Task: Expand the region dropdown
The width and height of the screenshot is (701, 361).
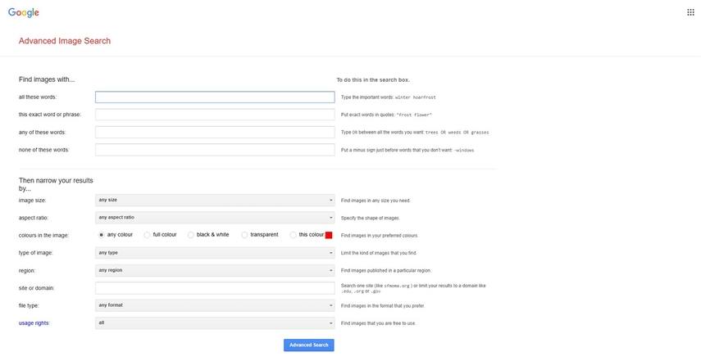Action: tap(215, 270)
